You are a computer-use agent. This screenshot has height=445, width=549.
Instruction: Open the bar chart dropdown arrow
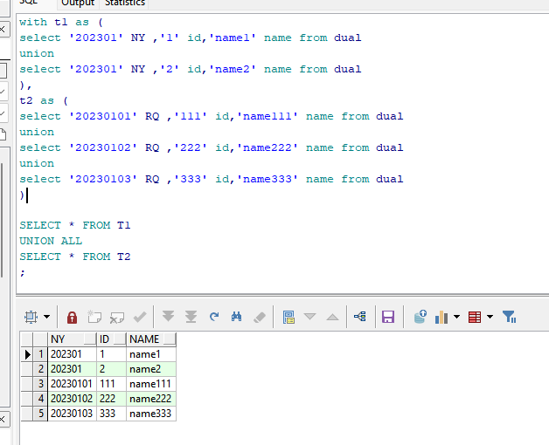455,317
